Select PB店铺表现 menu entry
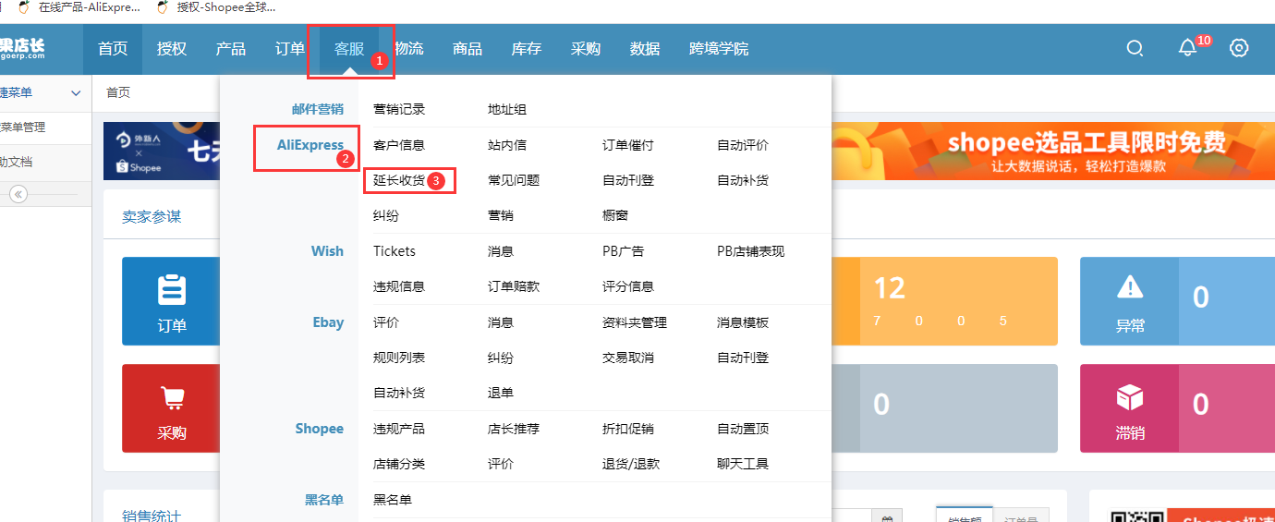This screenshot has width=1275, height=522. point(751,251)
